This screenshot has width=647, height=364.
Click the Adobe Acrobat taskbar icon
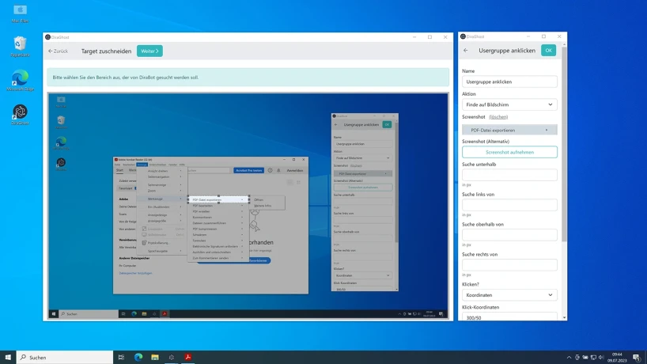coord(189,358)
